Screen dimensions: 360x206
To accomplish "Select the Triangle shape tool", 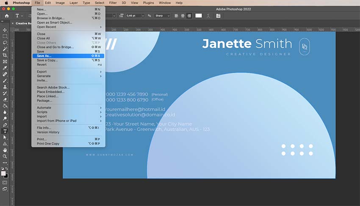I will point(5,144).
